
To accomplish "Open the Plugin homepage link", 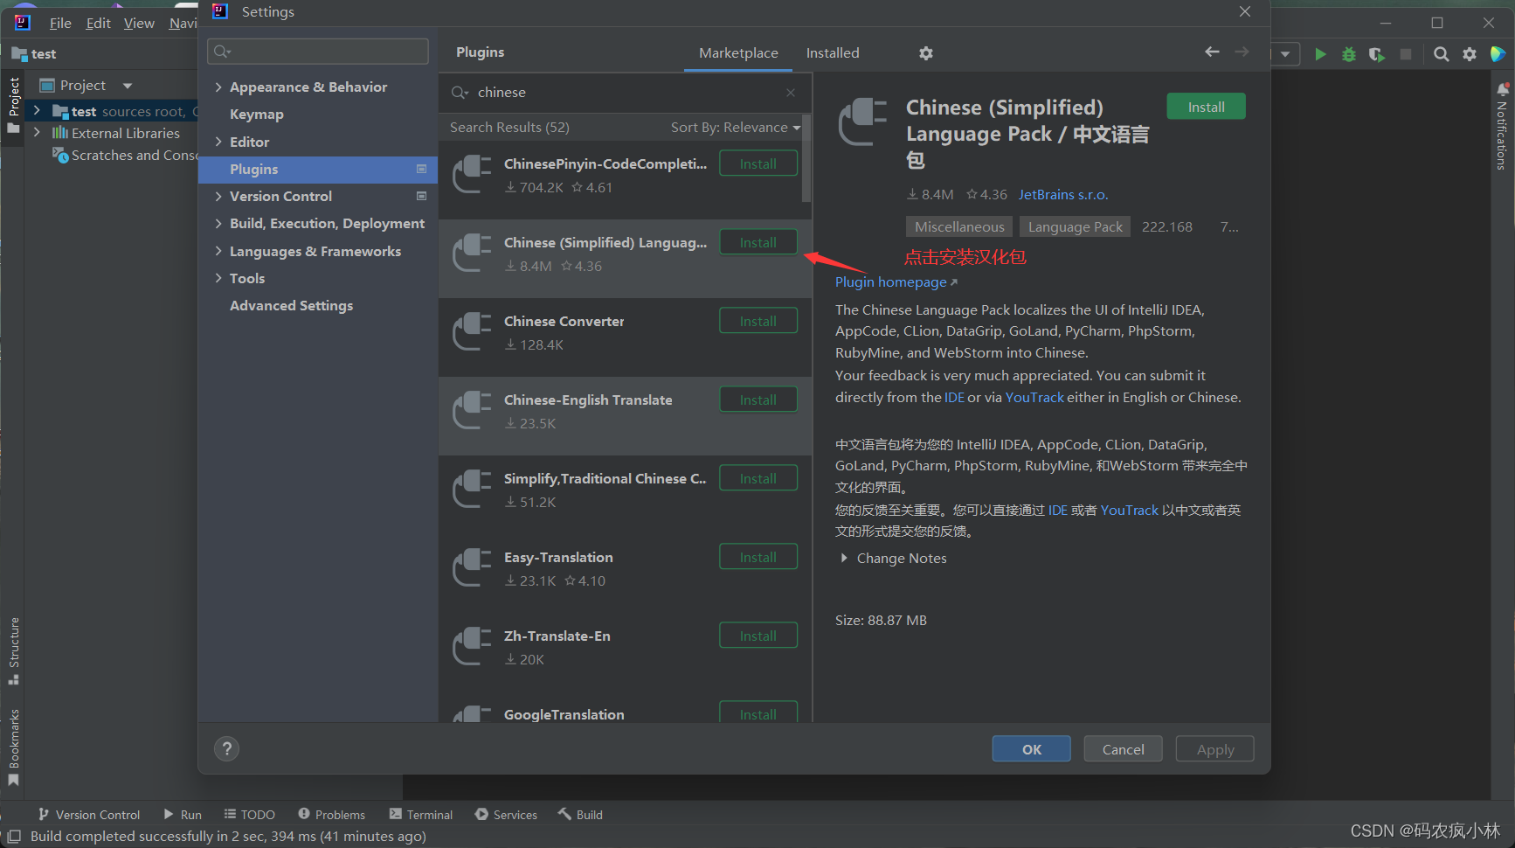I will 896,282.
